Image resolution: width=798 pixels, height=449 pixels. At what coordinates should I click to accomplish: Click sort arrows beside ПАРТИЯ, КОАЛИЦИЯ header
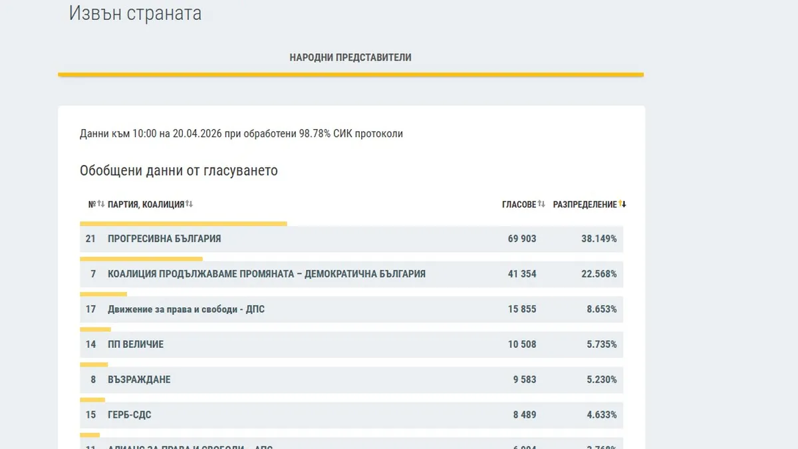pyautogui.click(x=189, y=204)
